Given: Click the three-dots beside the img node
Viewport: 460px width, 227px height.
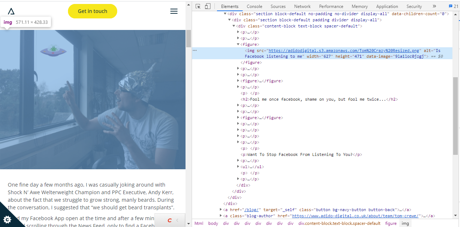Looking at the screenshot, I should [x=195, y=51].
